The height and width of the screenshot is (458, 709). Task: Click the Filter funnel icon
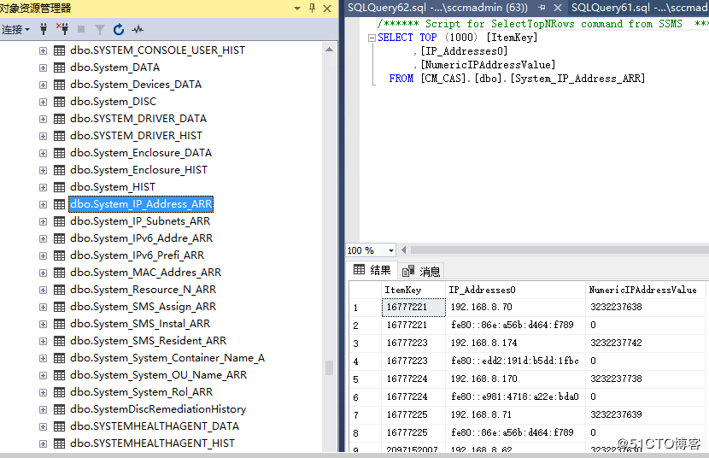coord(99,30)
